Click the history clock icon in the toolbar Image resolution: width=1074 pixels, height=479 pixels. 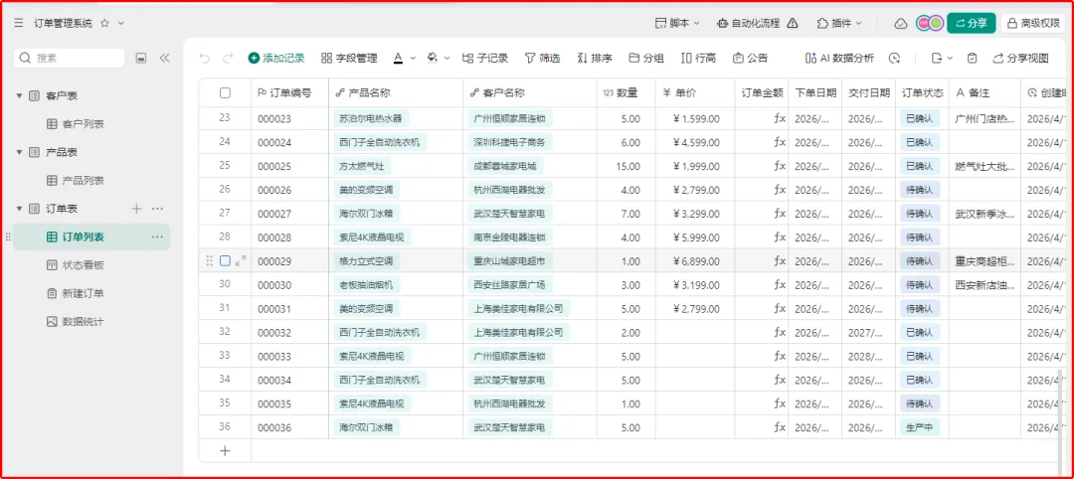coord(894,59)
